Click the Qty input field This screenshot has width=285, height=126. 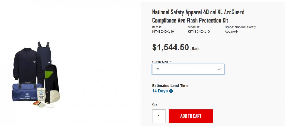coord(159,116)
